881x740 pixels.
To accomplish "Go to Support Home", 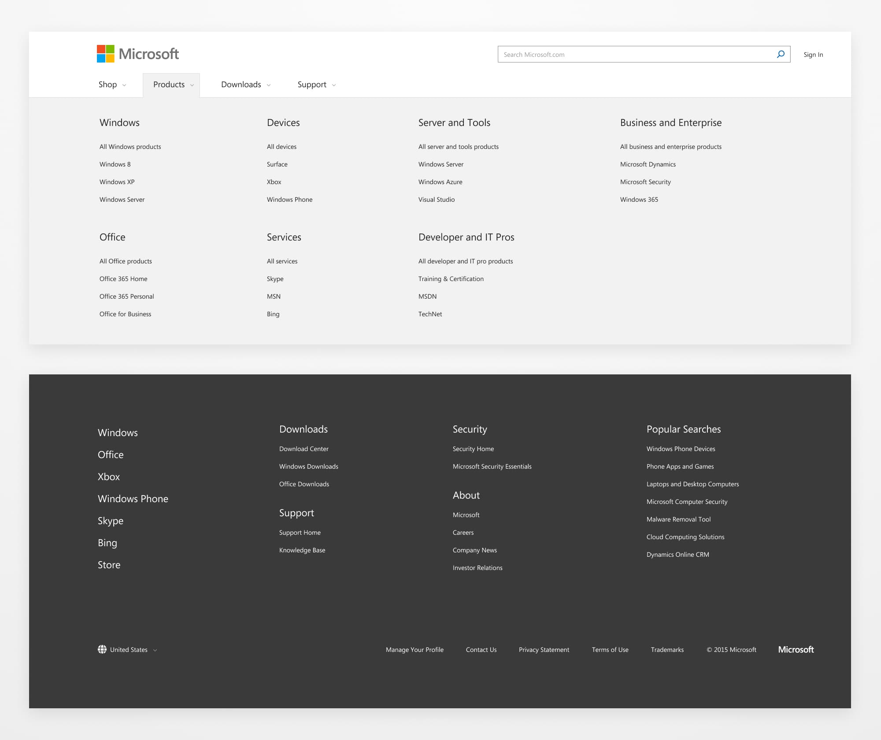I will pos(300,533).
